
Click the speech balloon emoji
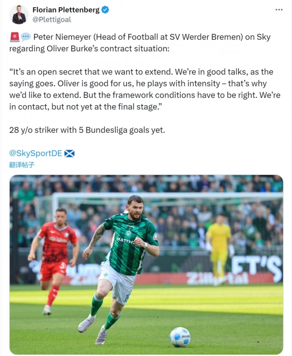26,37
